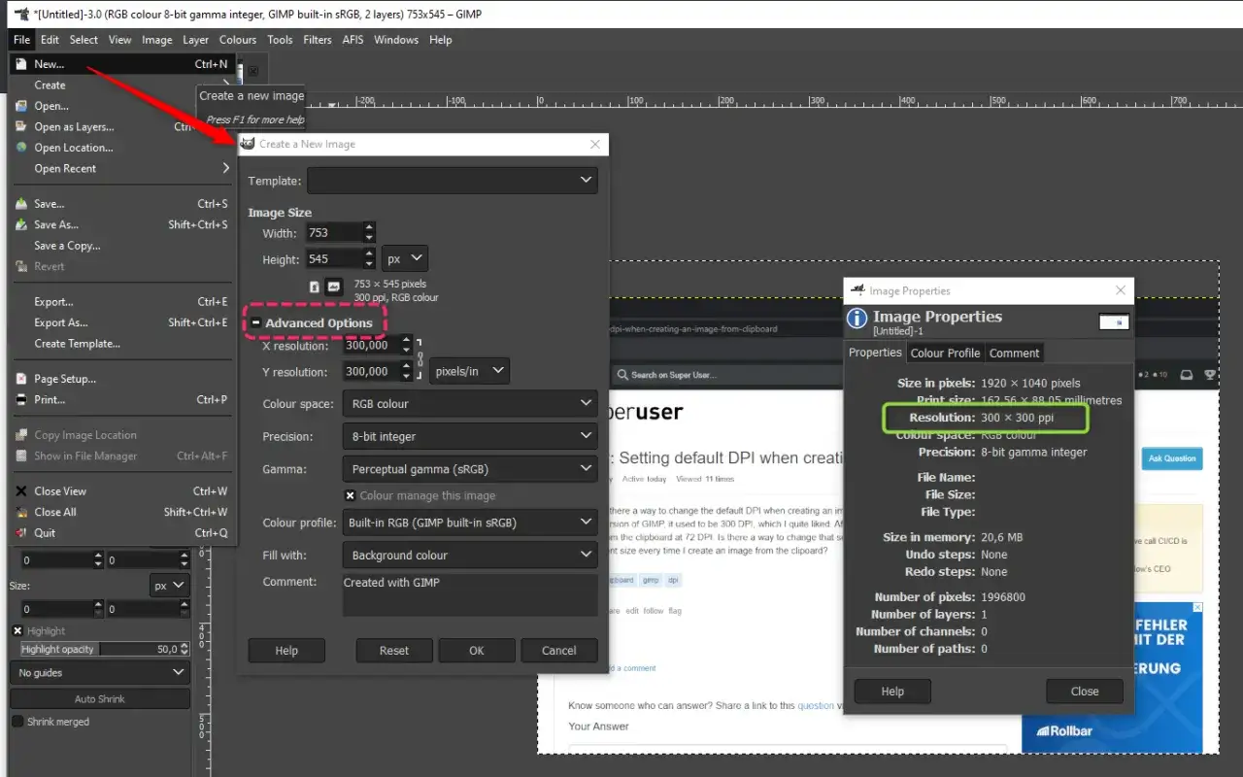Image resolution: width=1243 pixels, height=777 pixels.
Task: Click the Ask Question button on webpage
Action: (1172, 458)
